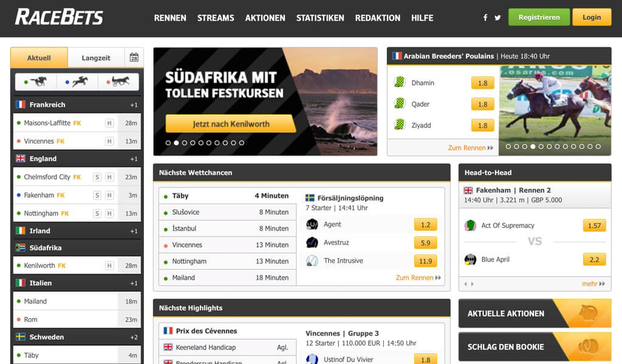Click mehr link in Head-to-Head

click(x=593, y=284)
